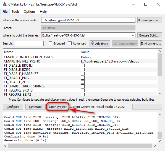
Task: Open the Preset custom dropdown
Action: pos(88,28)
